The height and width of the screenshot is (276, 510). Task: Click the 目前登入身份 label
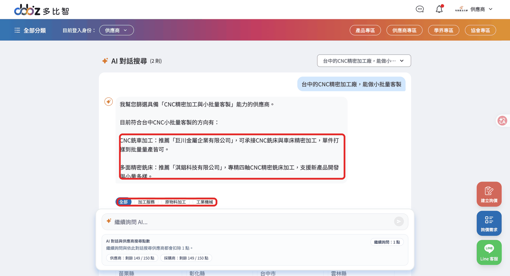[x=79, y=30]
